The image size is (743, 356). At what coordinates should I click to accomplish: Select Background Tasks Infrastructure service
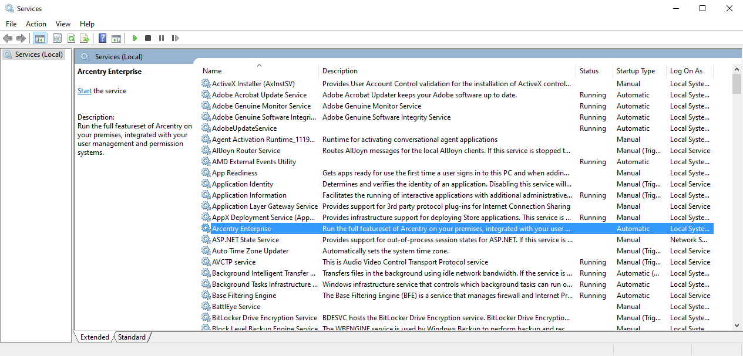pyautogui.click(x=457, y=284)
